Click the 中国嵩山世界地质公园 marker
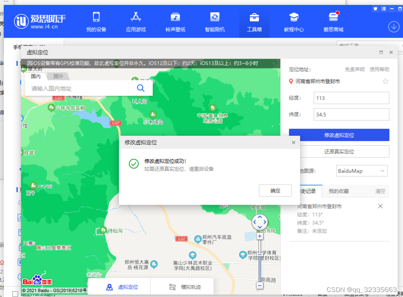 coord(213,107)
